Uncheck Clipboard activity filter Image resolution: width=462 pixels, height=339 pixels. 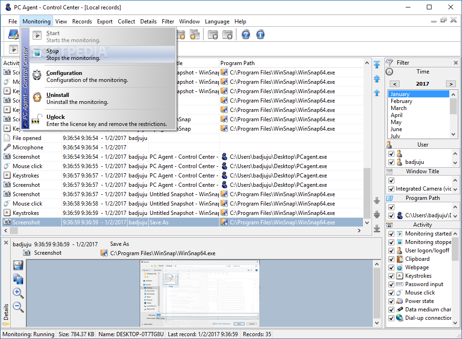click(391, 259)
